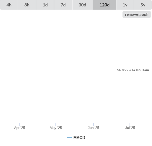Image resolution: width=152 pixels, height=146 pixels.
Task: Select the 7d time range tab
Action: (63, 5)
